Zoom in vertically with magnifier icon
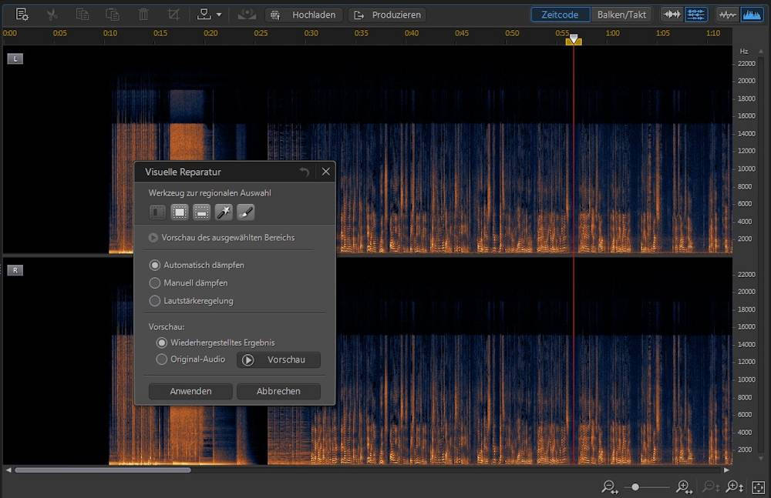This screenshot has width=771, height=498. pyautogui.click(x=734, y=486)
